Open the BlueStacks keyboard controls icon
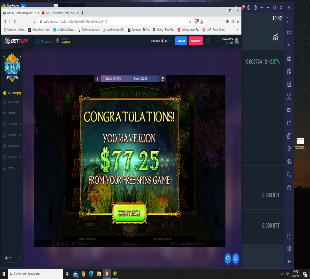The height and width of the screenshot is (279, 310). 289,58
